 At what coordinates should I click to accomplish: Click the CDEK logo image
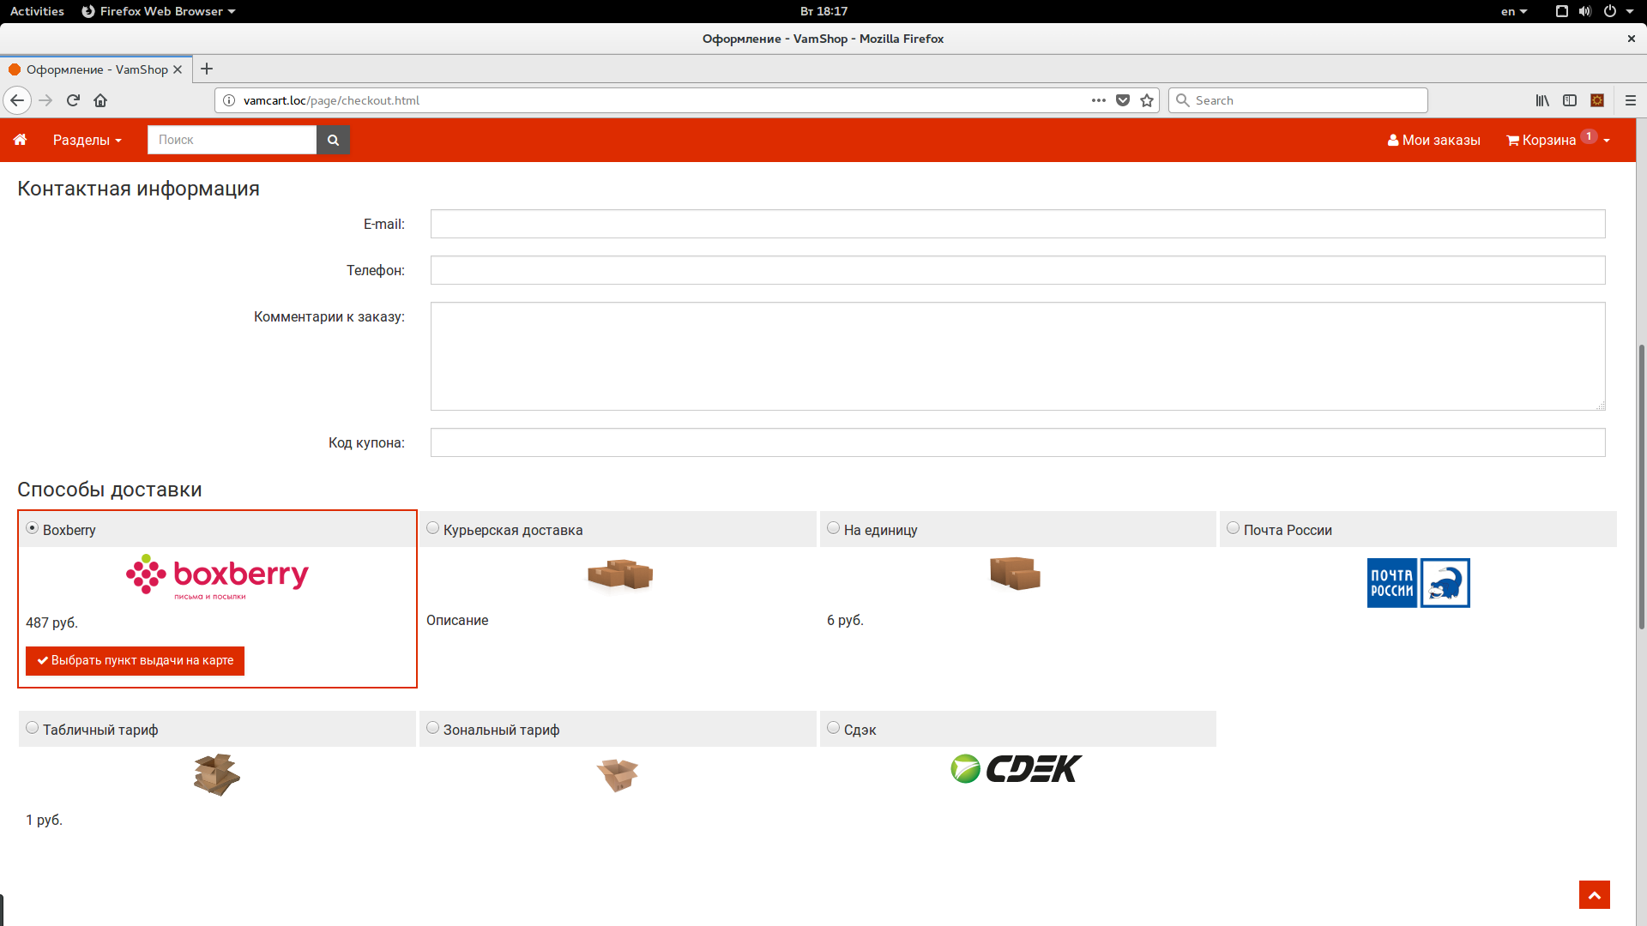(1017, 769)
